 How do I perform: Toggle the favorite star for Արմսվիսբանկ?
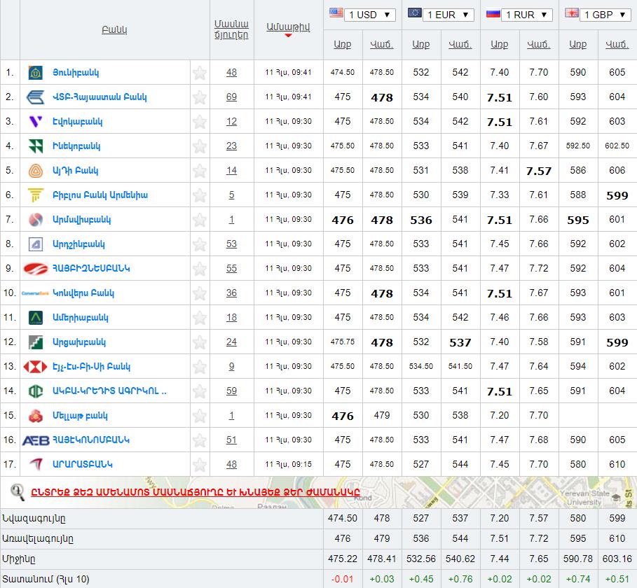(200, 220)
